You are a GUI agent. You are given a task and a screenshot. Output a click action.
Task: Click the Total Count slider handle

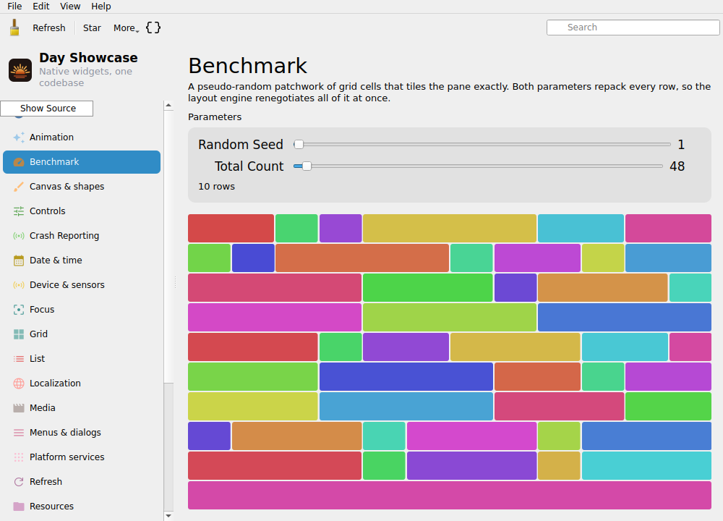(307, 166)
